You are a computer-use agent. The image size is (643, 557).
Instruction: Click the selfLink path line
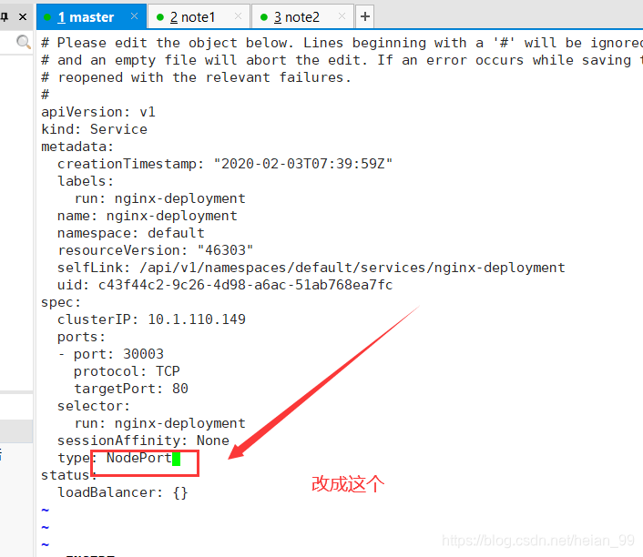311,268
